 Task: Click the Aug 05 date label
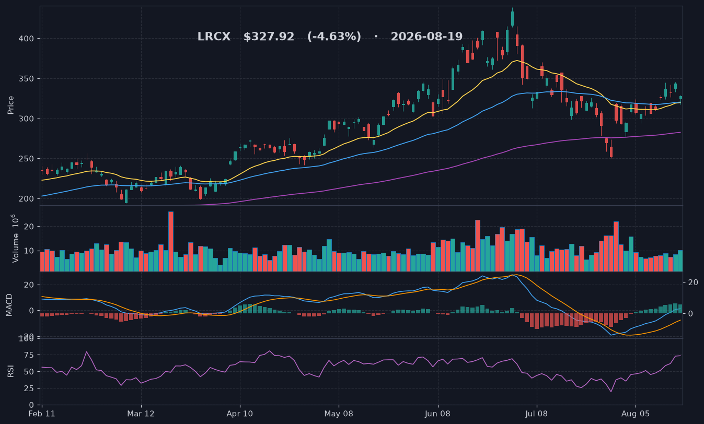point(636,413)
